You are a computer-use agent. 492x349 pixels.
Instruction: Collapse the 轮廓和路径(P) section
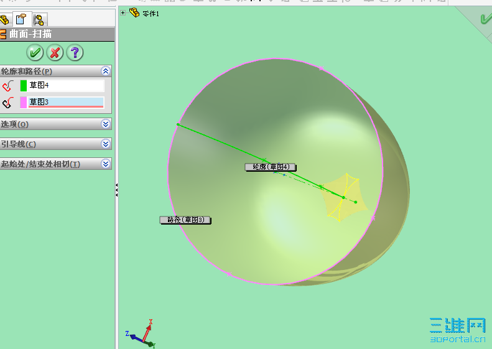click(x=106, y=72)
